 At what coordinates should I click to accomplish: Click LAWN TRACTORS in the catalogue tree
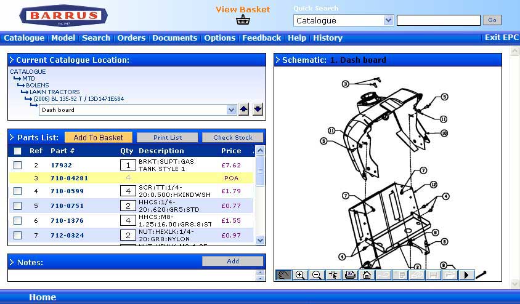[55, 92]
